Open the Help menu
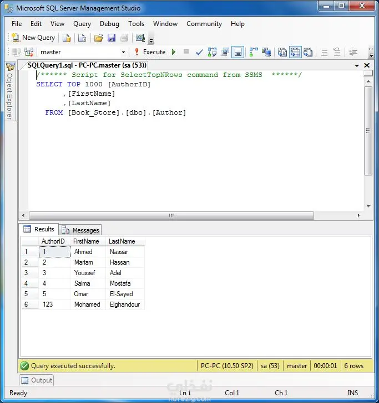The width and height of the screenshot is (379, 403). pos(237,24)
